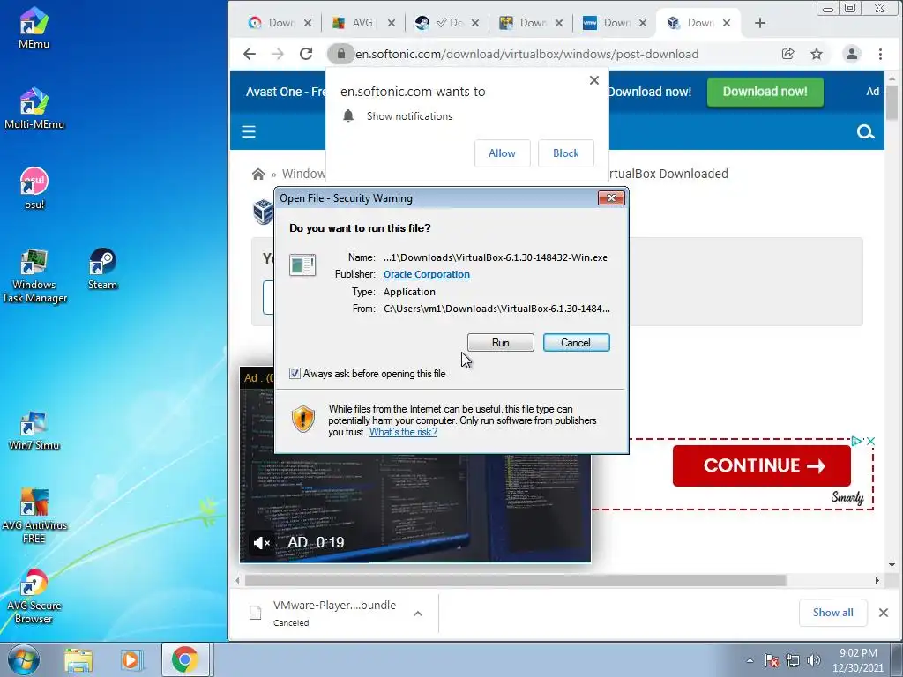This screenshot has width=903, height=677.
Task: Click the Chrome forward arrow
Action: coord(278,54)
